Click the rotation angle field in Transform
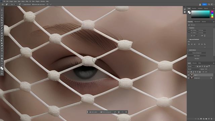Screen dimensions: 215x121 pyautogui.click(x=195, y=36)
